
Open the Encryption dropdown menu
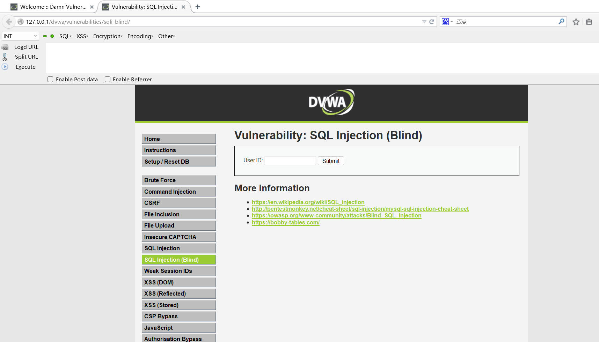click(x=108, y=36)
